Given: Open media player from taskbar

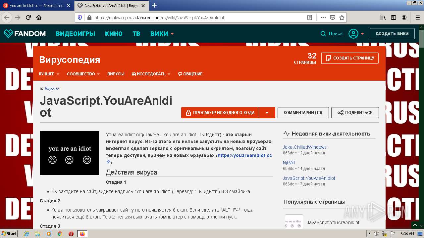Looking at the screenshot, I should (49, 234).
